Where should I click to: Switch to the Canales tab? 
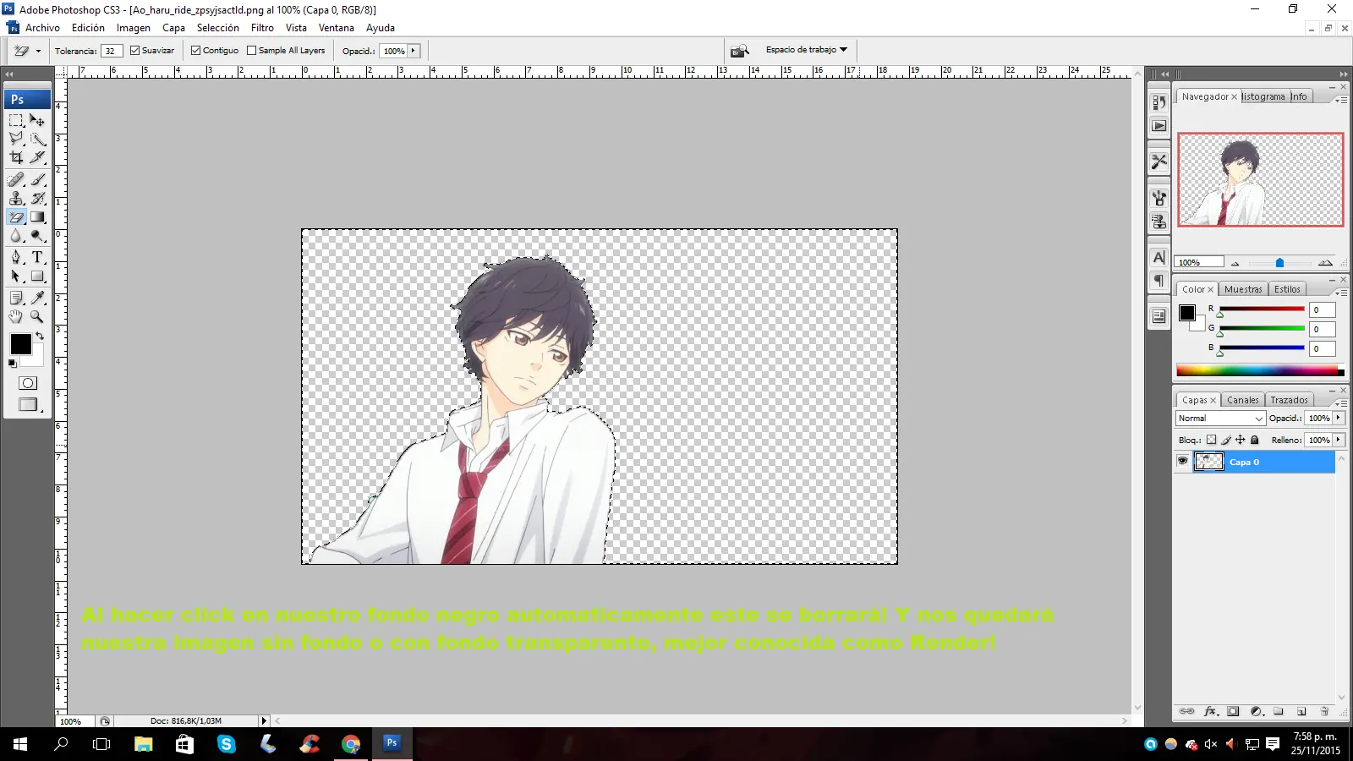(x=1242, y=400)
